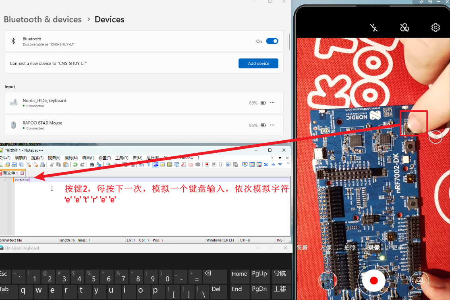Click the Nordic_HIDS_keyboard device row
Viewport: 450px width, 300px height.
click(144, 103)
